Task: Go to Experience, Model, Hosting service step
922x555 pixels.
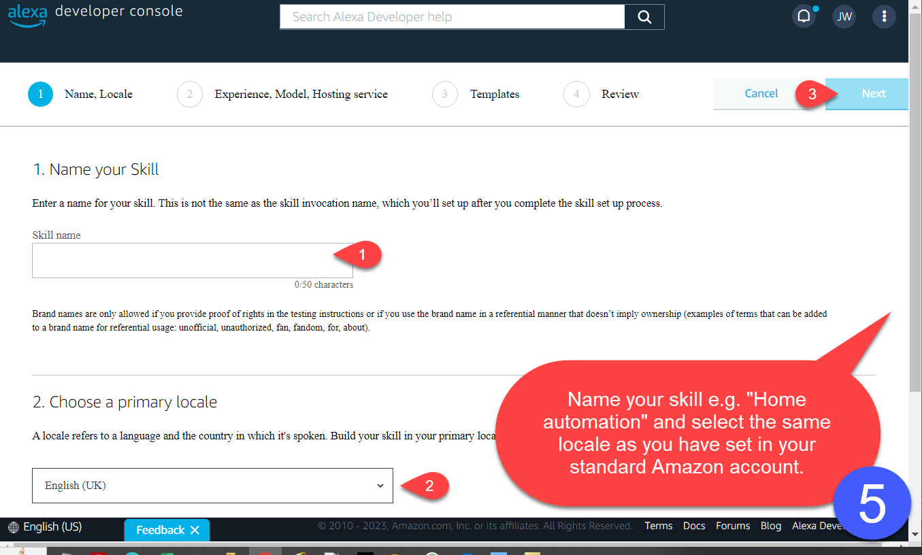Action: [x=301, y=95]
